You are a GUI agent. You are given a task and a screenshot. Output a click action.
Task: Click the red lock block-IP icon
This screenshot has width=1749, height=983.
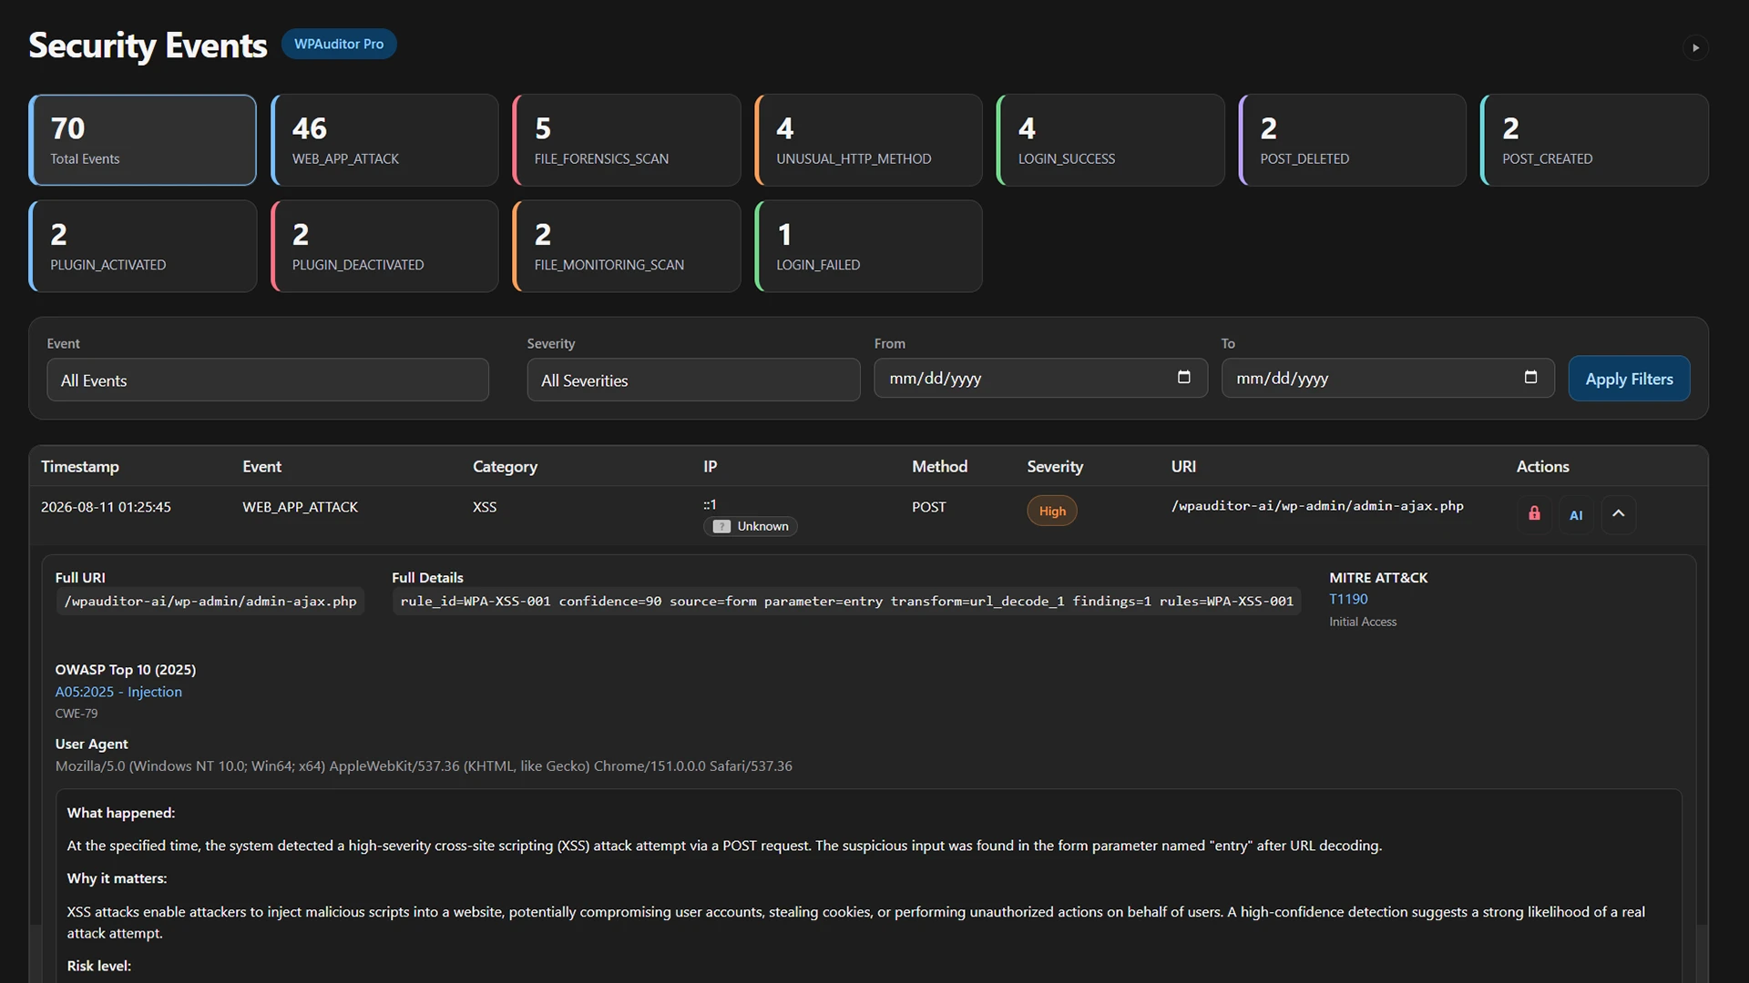click(x=1534, y=514)
